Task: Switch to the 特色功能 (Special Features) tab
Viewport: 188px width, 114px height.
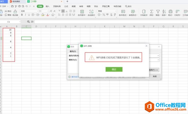Action: point(117,6)
